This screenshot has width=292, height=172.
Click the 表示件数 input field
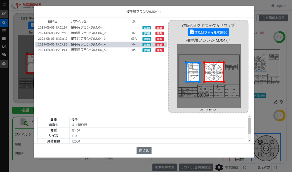pyautogui.click(x=279, y=167)
